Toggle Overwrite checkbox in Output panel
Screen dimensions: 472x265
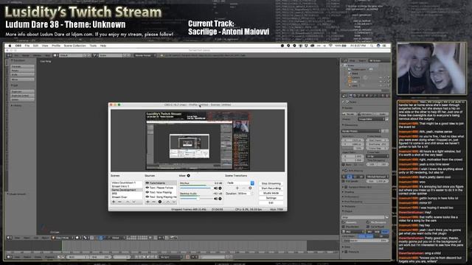(344, 222)
